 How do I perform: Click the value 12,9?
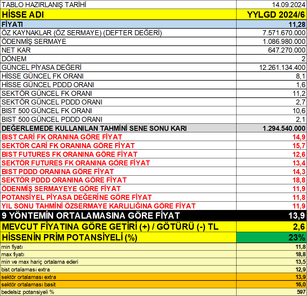[300, 270]
